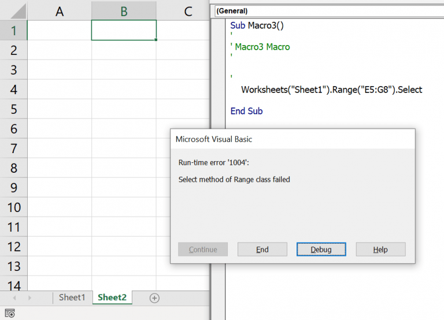Select row 4 header
The width and height of the screenshot is (444, 320).
[14, 90]
